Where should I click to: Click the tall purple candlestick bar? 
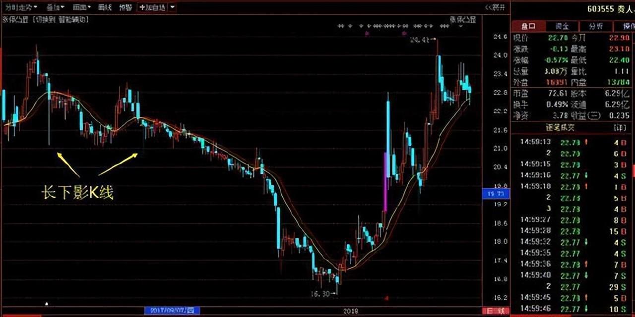click(385, 182)
